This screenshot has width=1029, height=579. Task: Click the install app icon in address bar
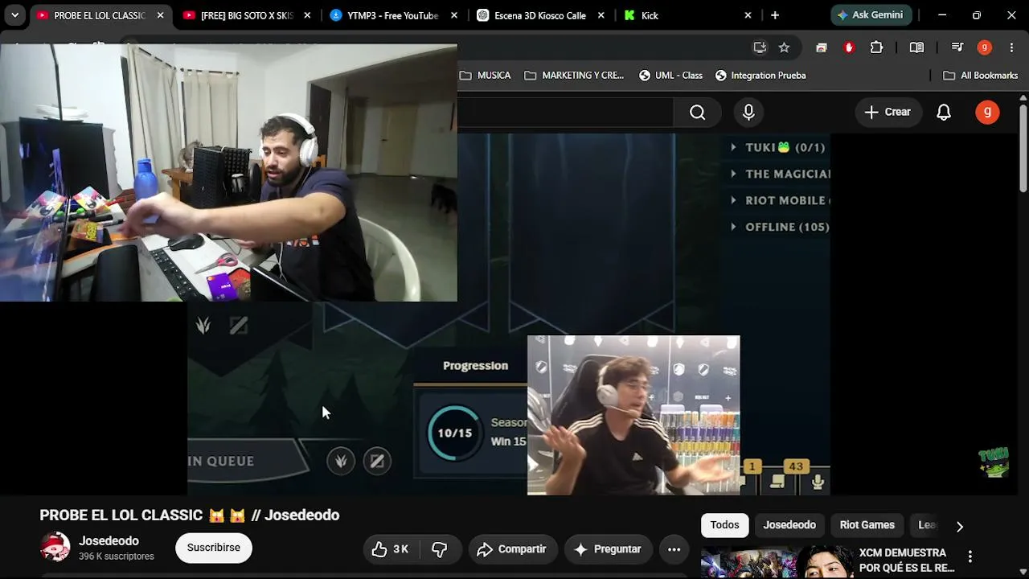click(x=760, y=47)
